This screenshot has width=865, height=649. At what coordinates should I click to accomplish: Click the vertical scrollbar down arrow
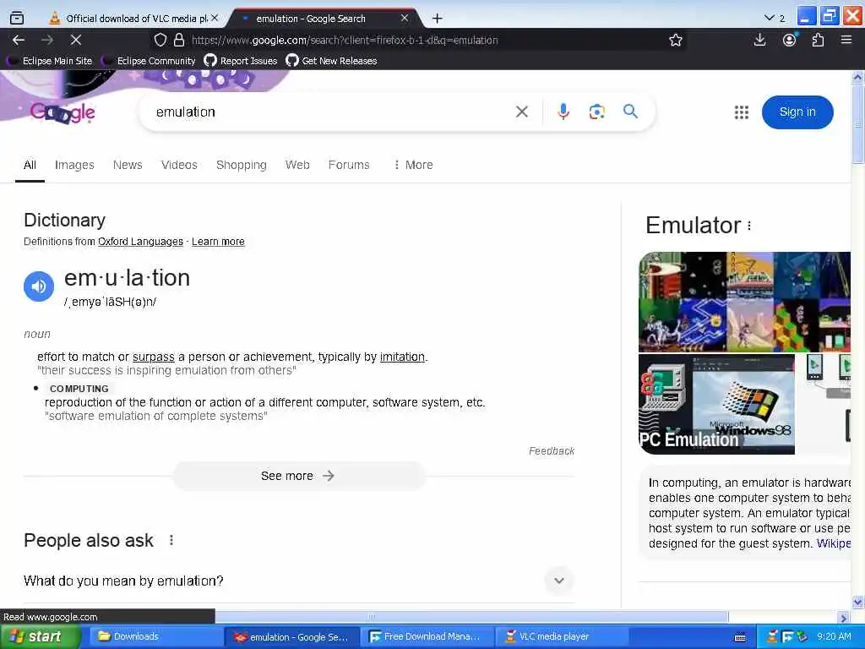click(858, 602)
